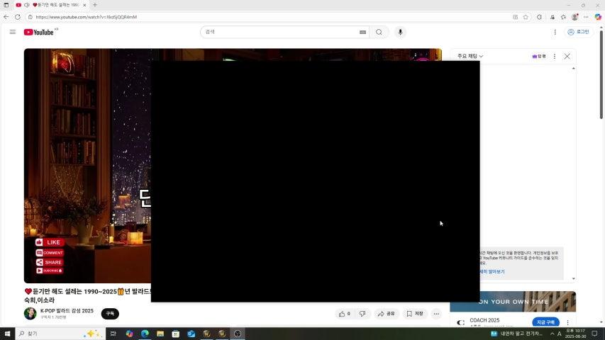This screenshot has height=340, width=605.
Task: Click the chat panel scroll-up arrow
Action: click(x=573, y=68)
